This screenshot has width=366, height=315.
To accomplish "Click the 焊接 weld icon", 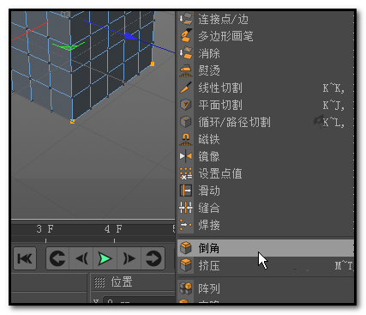I will [186, 225].
